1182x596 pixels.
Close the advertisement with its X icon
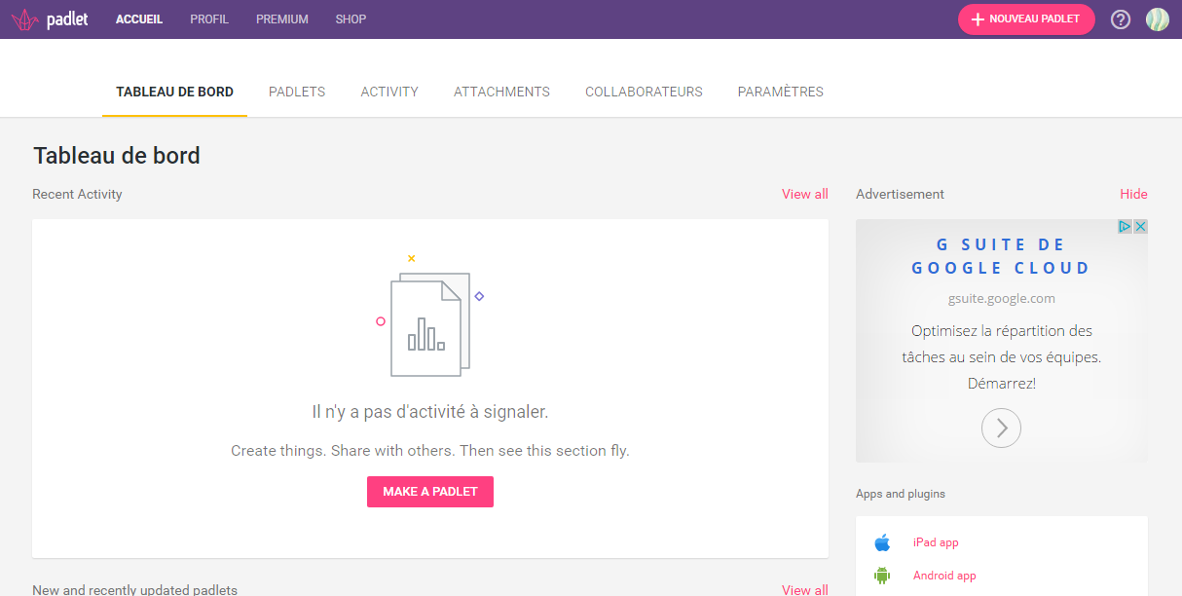(x=1141, y=225)
